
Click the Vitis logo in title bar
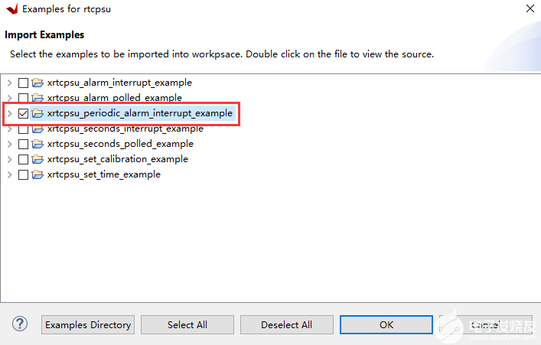pos(10,9)
